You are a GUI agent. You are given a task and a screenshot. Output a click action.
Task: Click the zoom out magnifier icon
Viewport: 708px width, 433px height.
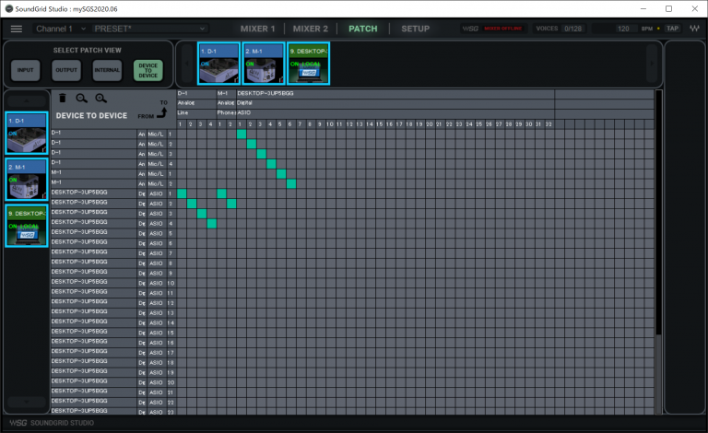(x=81, y=98)
